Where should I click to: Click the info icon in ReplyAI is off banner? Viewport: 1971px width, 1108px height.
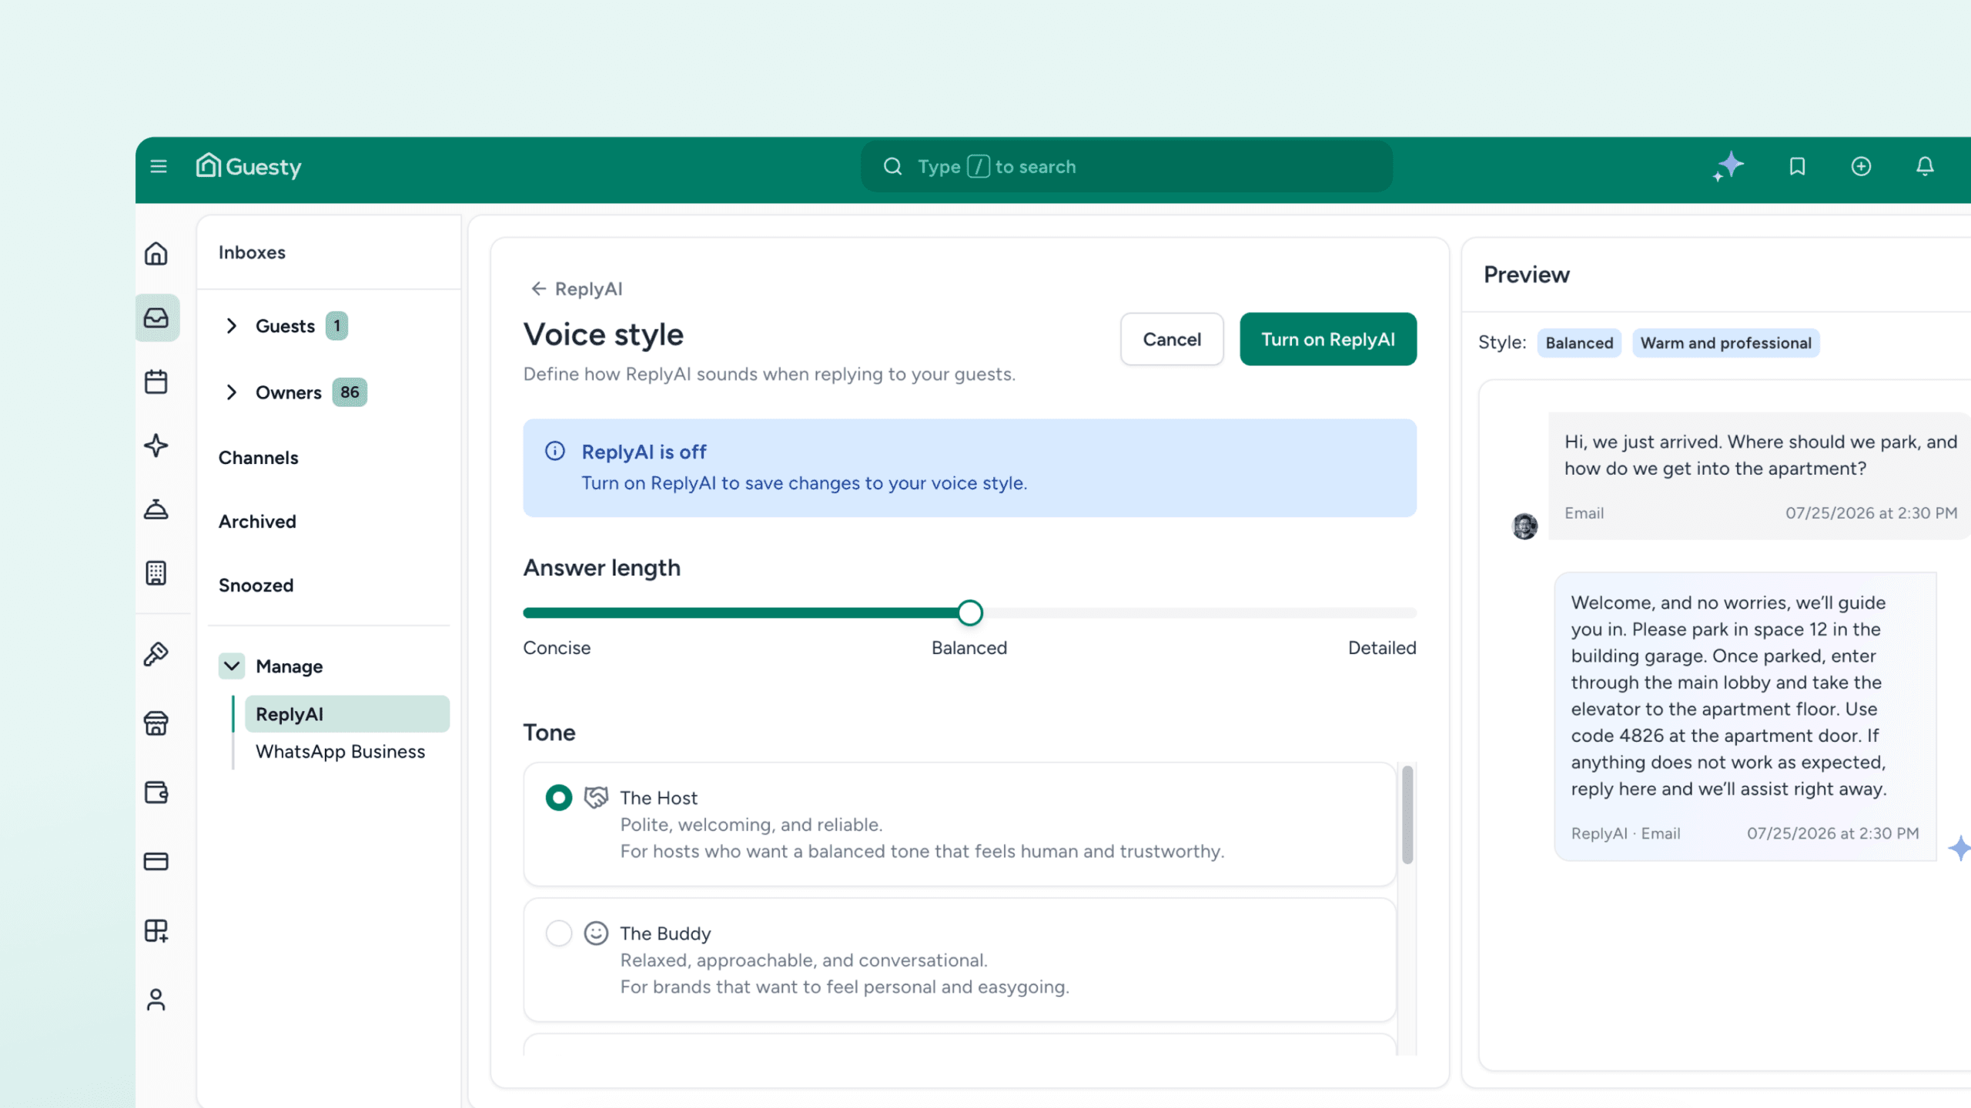555,451
